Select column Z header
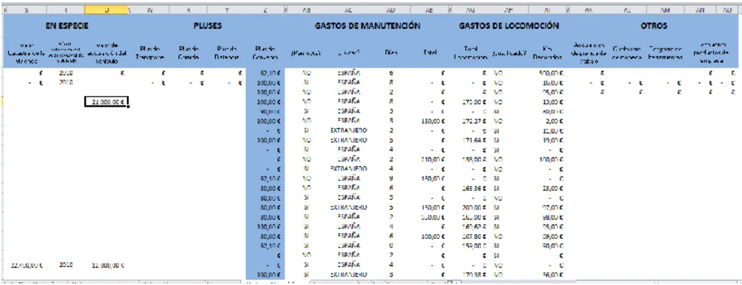This screenshot has height=285, width=742. (265, 10)
